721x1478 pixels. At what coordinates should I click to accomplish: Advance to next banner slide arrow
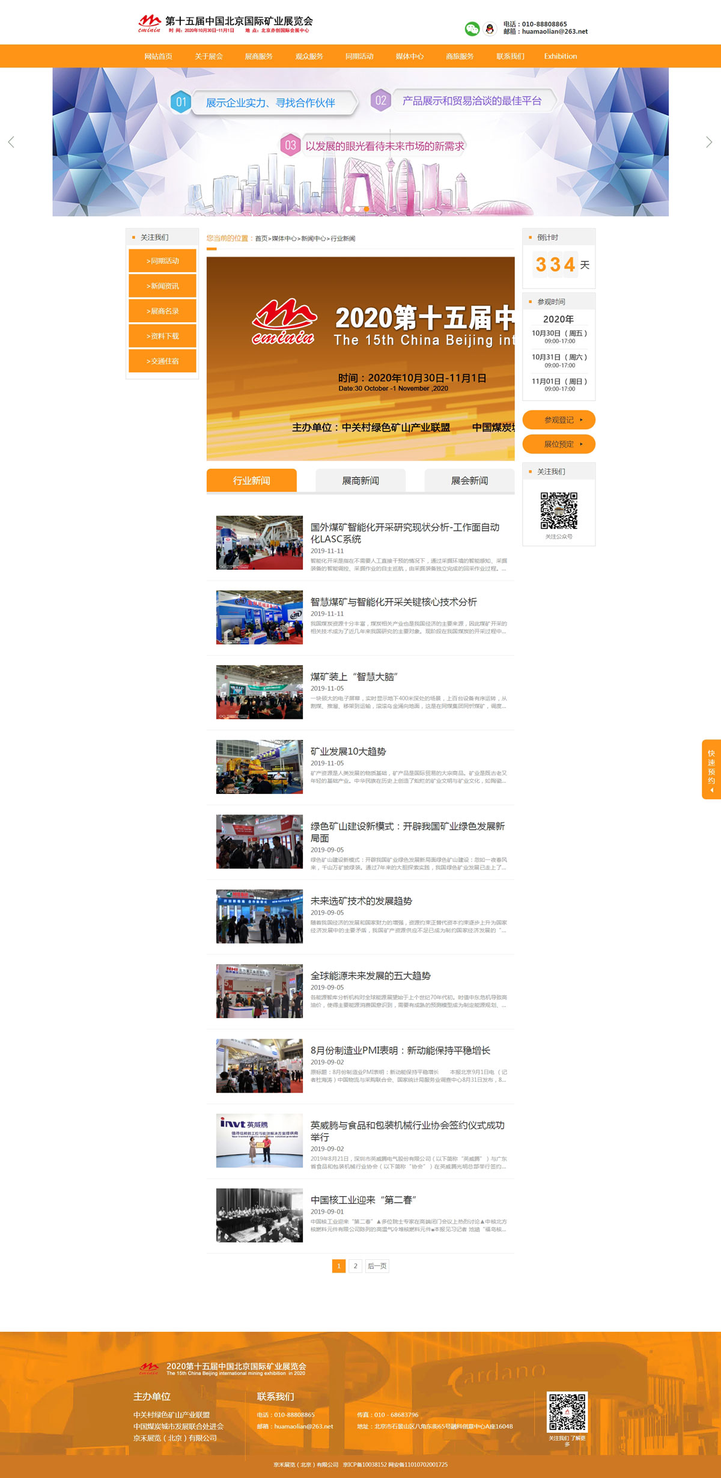click(709, 142)
